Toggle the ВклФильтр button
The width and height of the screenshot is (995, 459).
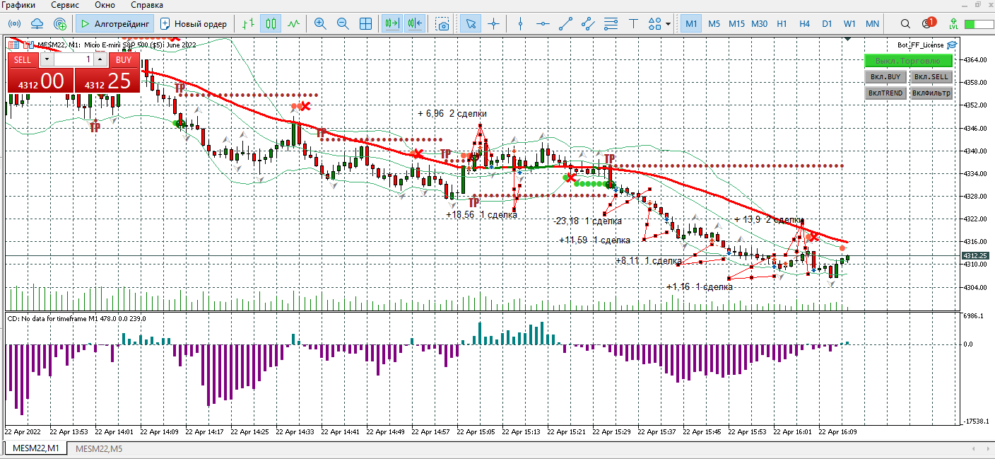pyautogui.click(x=931, y=93)
